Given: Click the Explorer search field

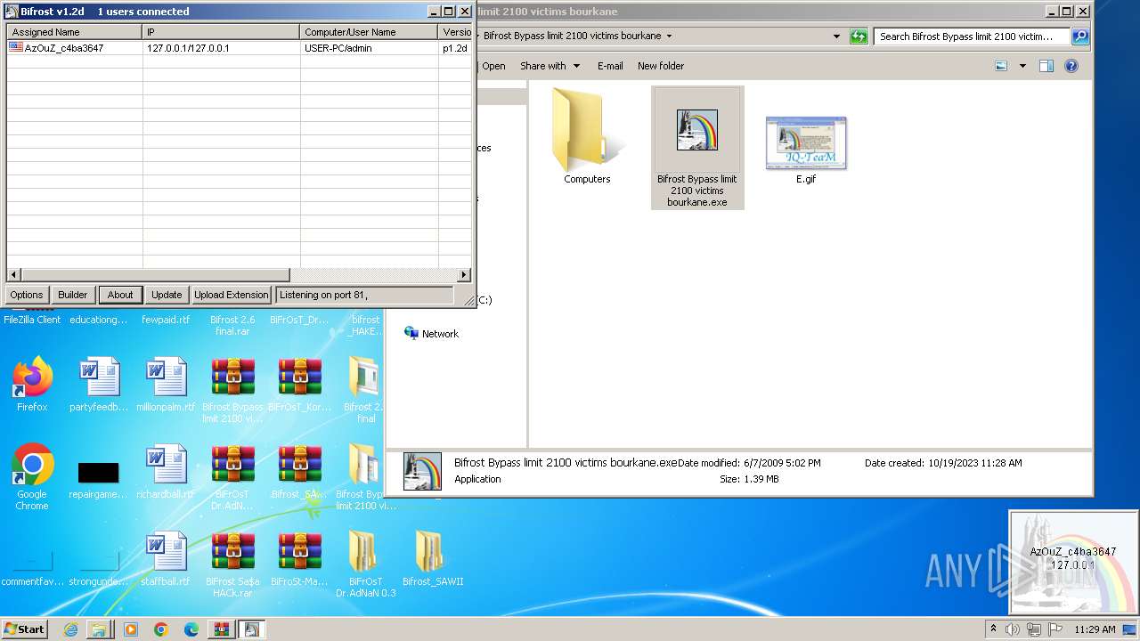Looking at the screenshot, I should (972, 37).
